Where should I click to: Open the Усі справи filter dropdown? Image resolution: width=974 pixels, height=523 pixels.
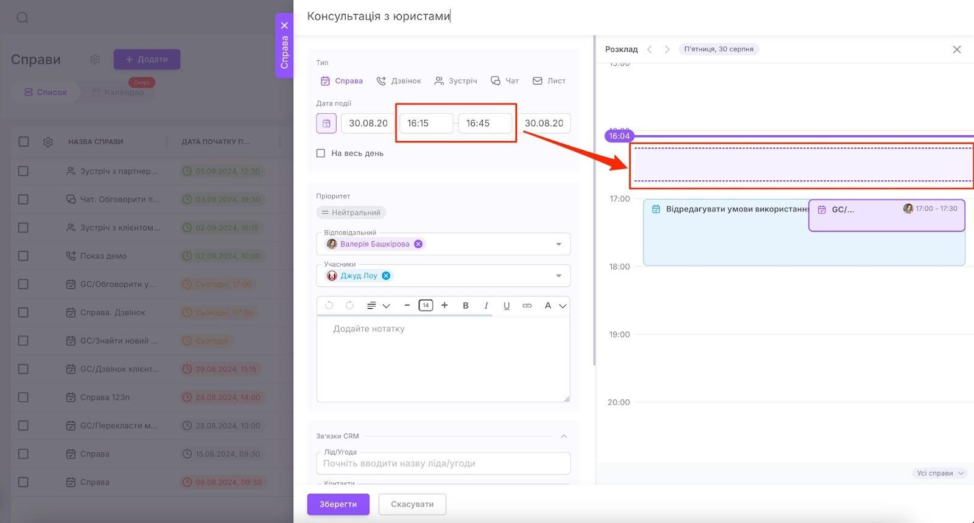[x=940, y=473]
